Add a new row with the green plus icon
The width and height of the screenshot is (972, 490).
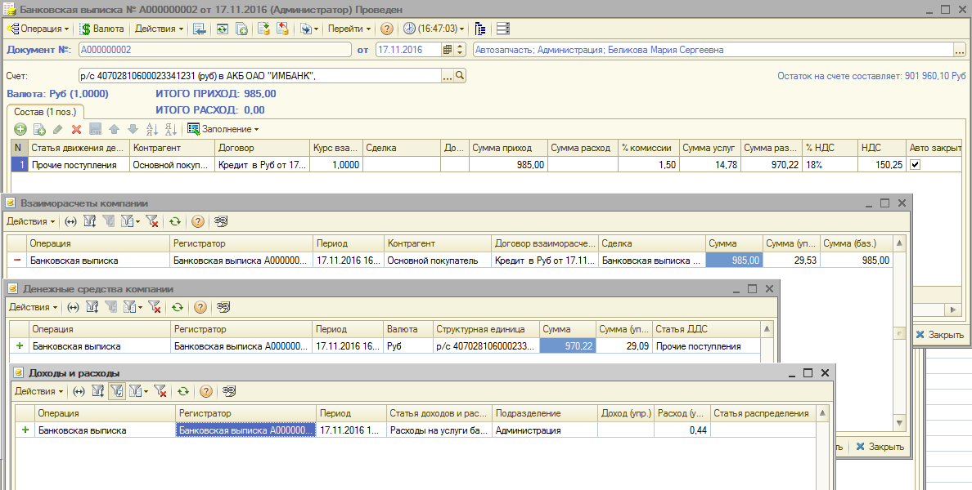20,129
